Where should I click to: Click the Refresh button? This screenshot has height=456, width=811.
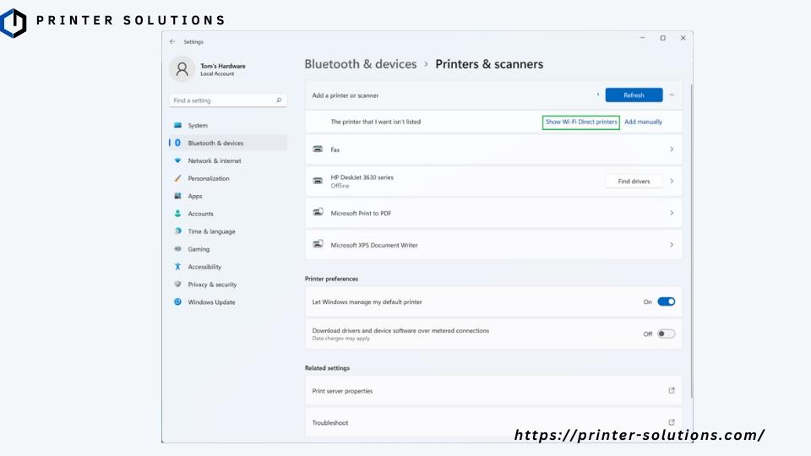tap(634, 95)
